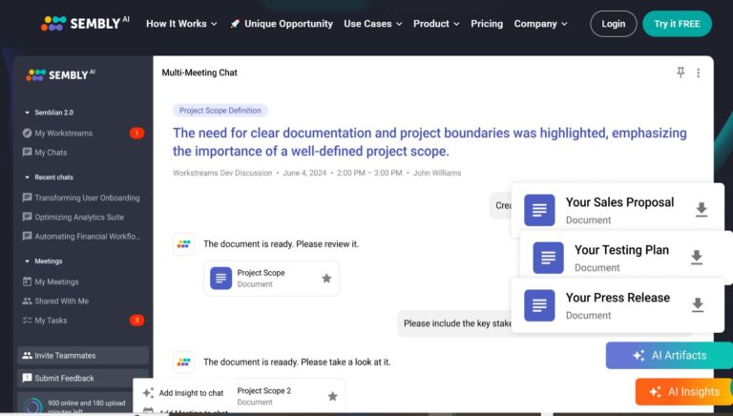Click the pin icon in Multi-Meeting Chat header
Image resolution: width=733 pixels, height=416 pixels.
[x=681, y=73]
